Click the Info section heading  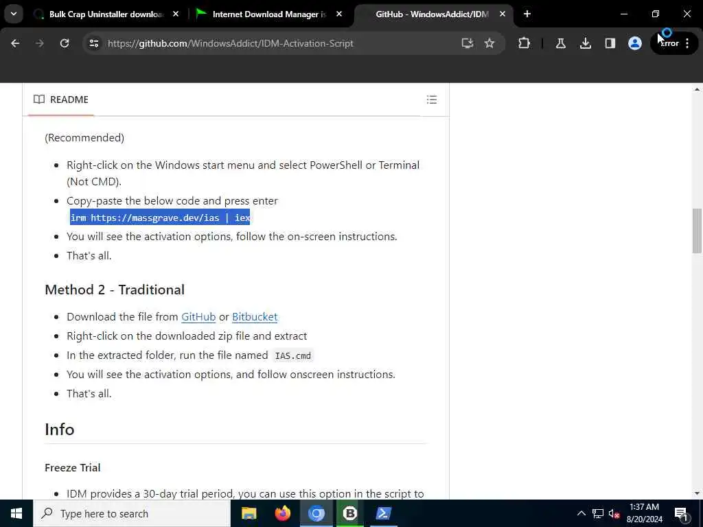coord(60,430)
